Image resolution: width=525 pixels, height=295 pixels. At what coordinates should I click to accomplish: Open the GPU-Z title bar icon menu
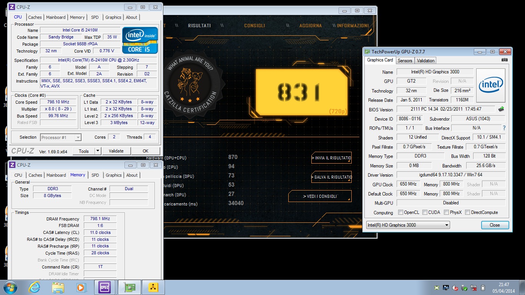(x=367, y=51)
